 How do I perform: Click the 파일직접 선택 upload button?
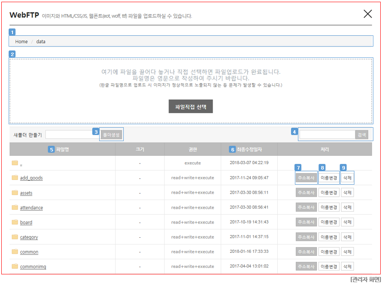pos(191,106)
